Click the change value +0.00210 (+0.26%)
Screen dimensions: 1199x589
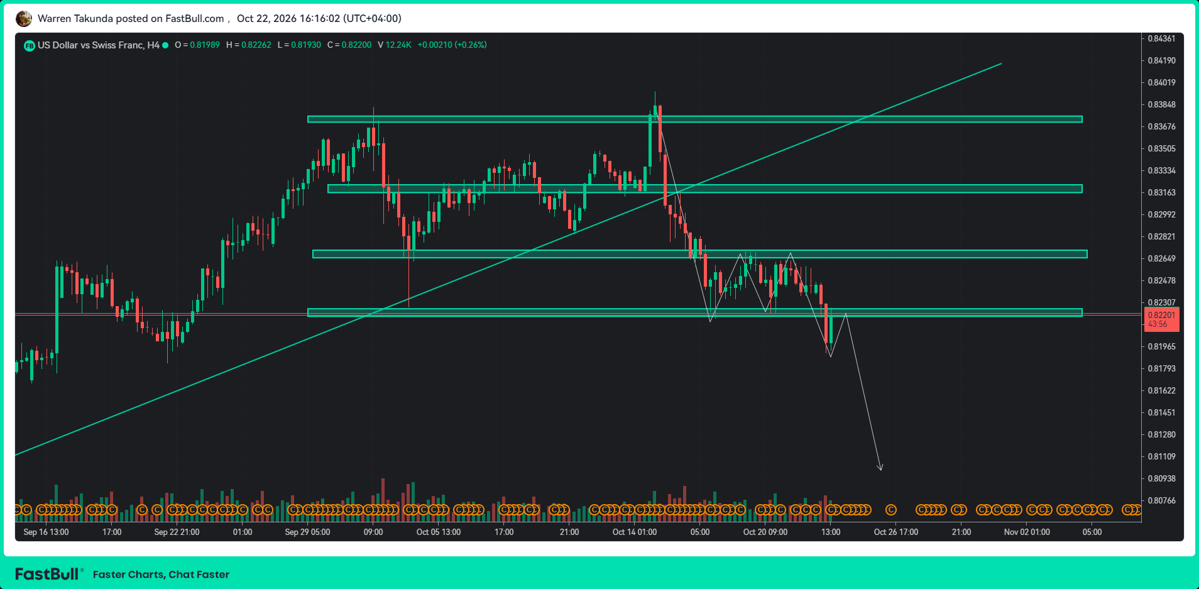pos(452,45)
